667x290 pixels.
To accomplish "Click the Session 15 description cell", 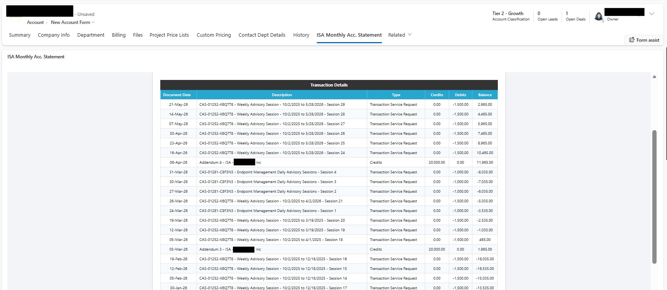I will [282, 268].
